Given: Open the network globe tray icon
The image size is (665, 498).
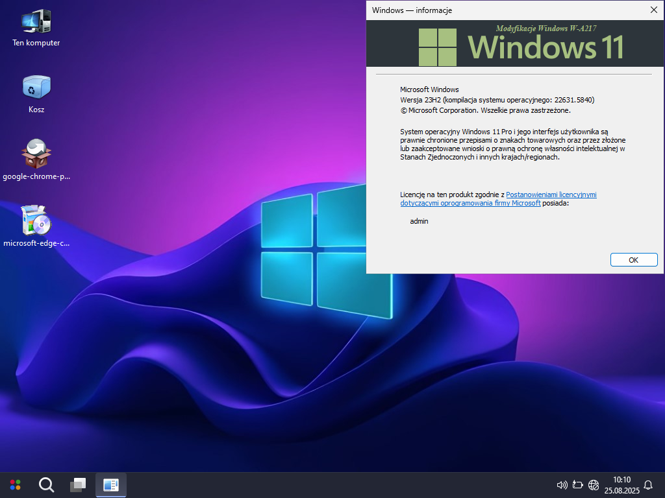Looking at the screenshot, I should click(594, 484).
